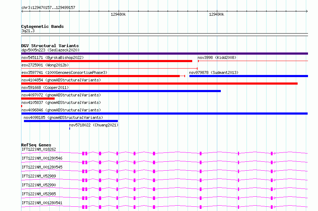Open the IFT122|NM_052985 transcript label

(39, 194)
